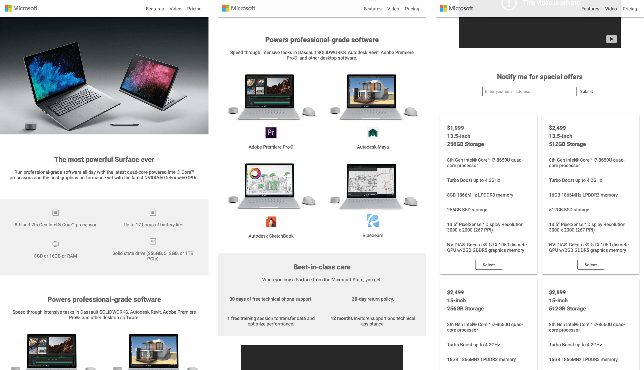
Task: Click the RAM feature icon
Action: point(55,244)
